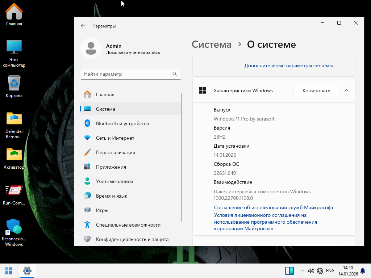Open Дополнительные параметры системы link
Viewport: 371px width, 278px height.
click(288, 66)
